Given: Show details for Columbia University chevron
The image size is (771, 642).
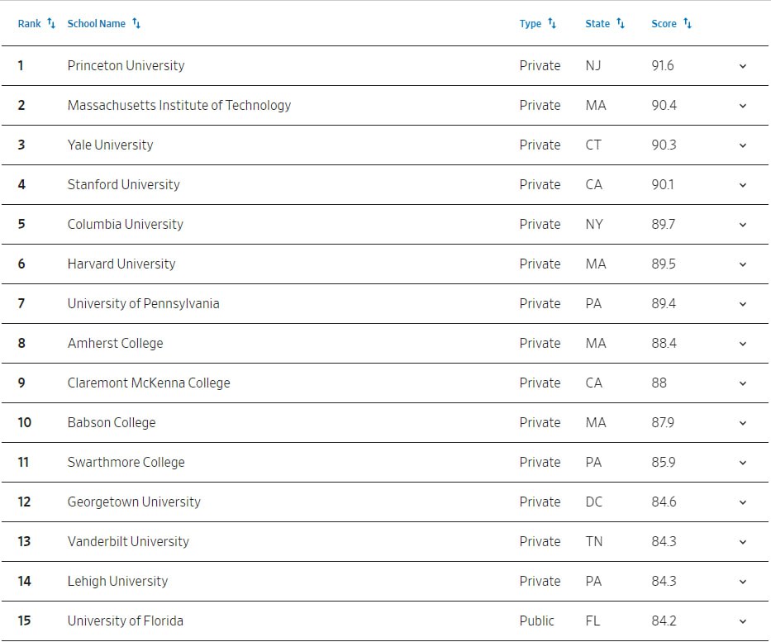Looking at the screenshot, I should pos(743,225).
